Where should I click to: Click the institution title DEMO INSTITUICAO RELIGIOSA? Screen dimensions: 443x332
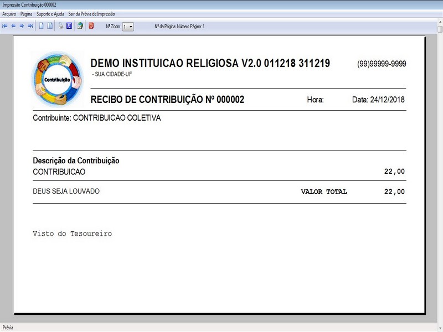click(x=210, y=63)
